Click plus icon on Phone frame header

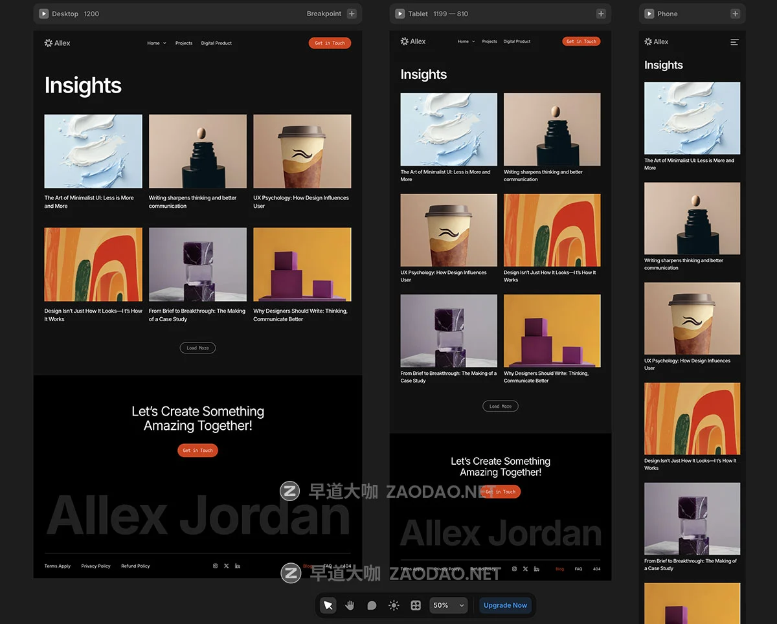(x=735, y=14)
